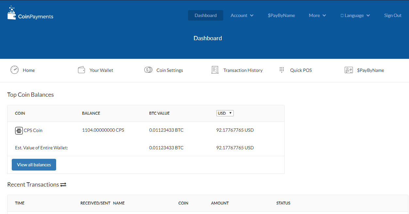Click Sign Out in the header
The image size is (409, 214).
click(393, 15)
